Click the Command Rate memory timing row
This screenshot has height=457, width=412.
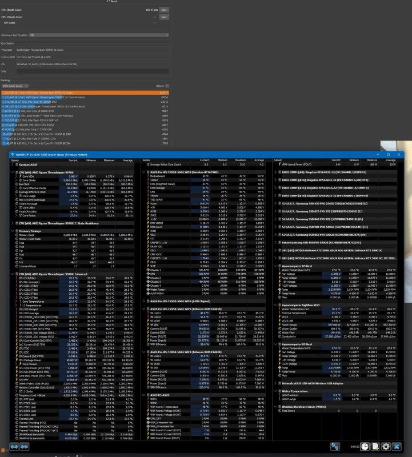[x=74, y=266]
